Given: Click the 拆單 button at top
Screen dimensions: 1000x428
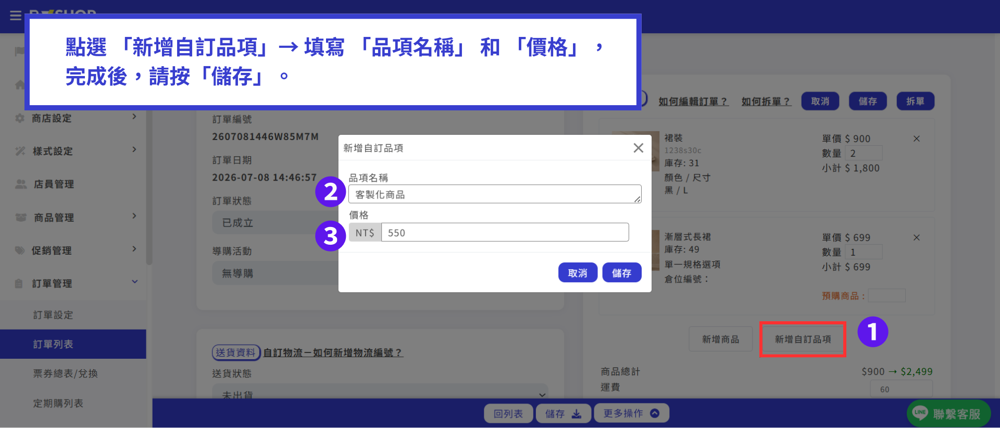Looking at the screenshot, I should tap(915, 101).
